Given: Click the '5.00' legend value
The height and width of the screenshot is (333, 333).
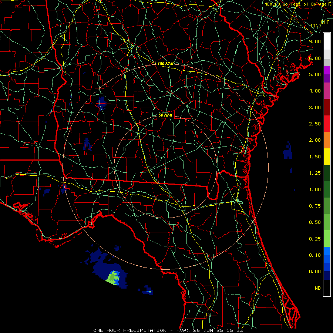Looking at the screenshot, I should (x=315, y=74).
